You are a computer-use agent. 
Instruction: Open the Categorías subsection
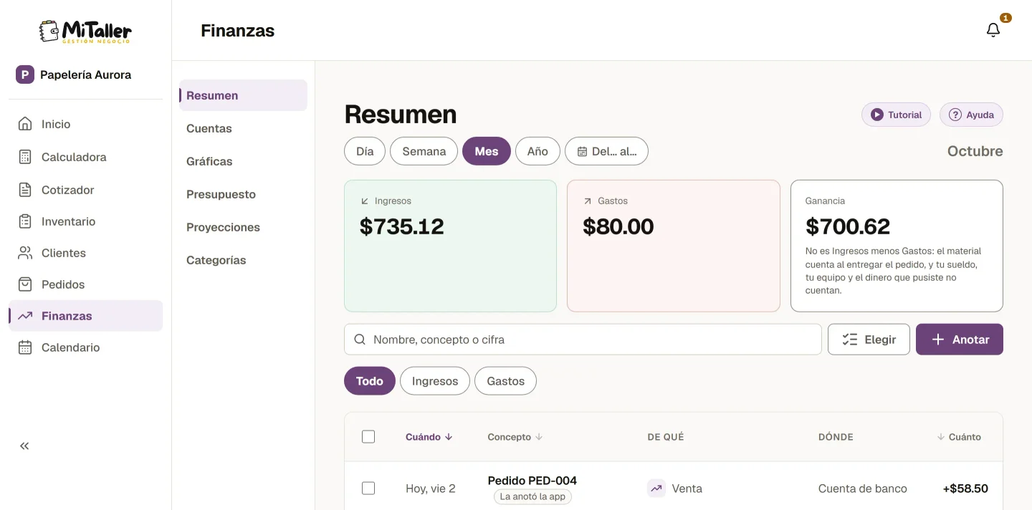(243, 260)
